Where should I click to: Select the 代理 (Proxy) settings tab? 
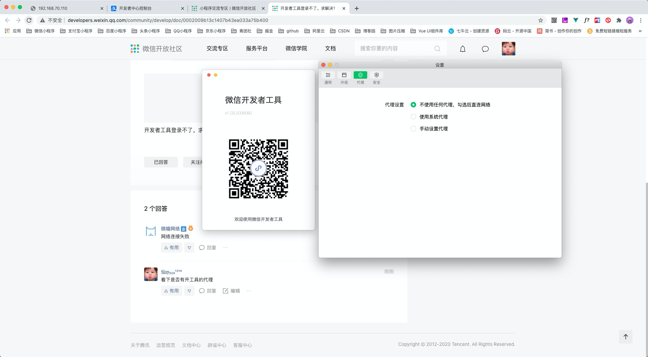(x=360, y=78)
